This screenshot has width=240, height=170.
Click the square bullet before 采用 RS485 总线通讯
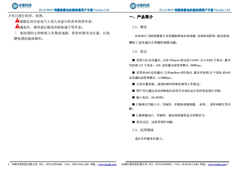coord(133,72)
